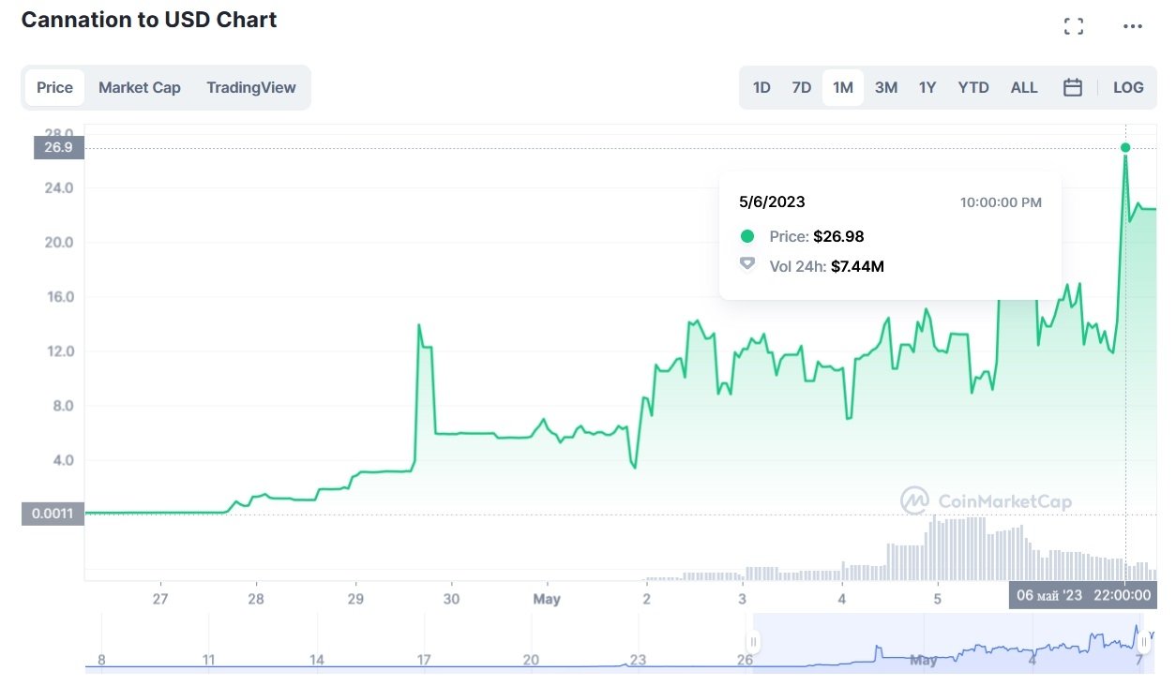Screen dimensions: 1176x686
Task: Click the 5/6/2023 date in tooltip
Action: click(x=772, y=201)
